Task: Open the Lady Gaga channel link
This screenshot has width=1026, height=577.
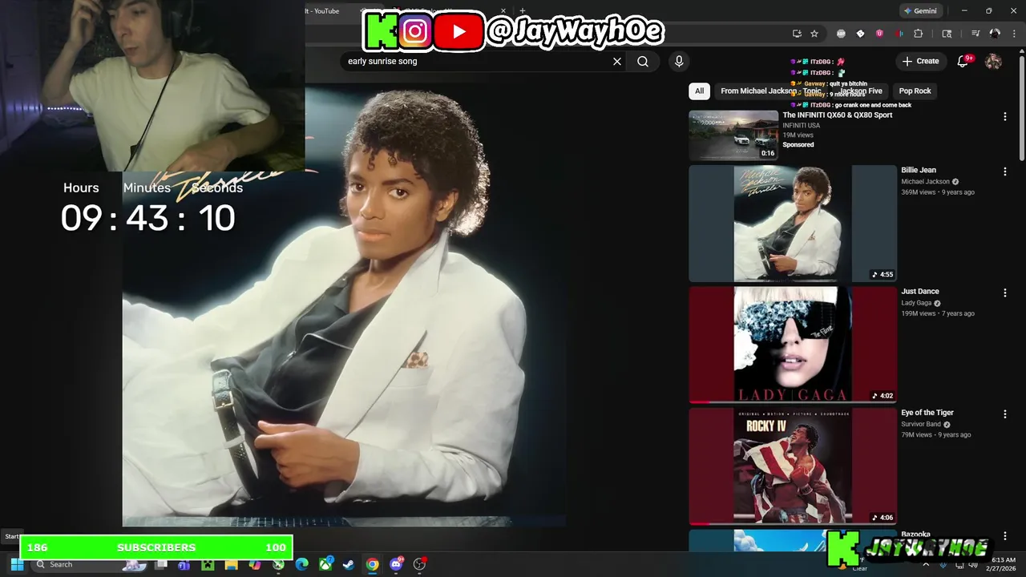Action: (916, 303)
